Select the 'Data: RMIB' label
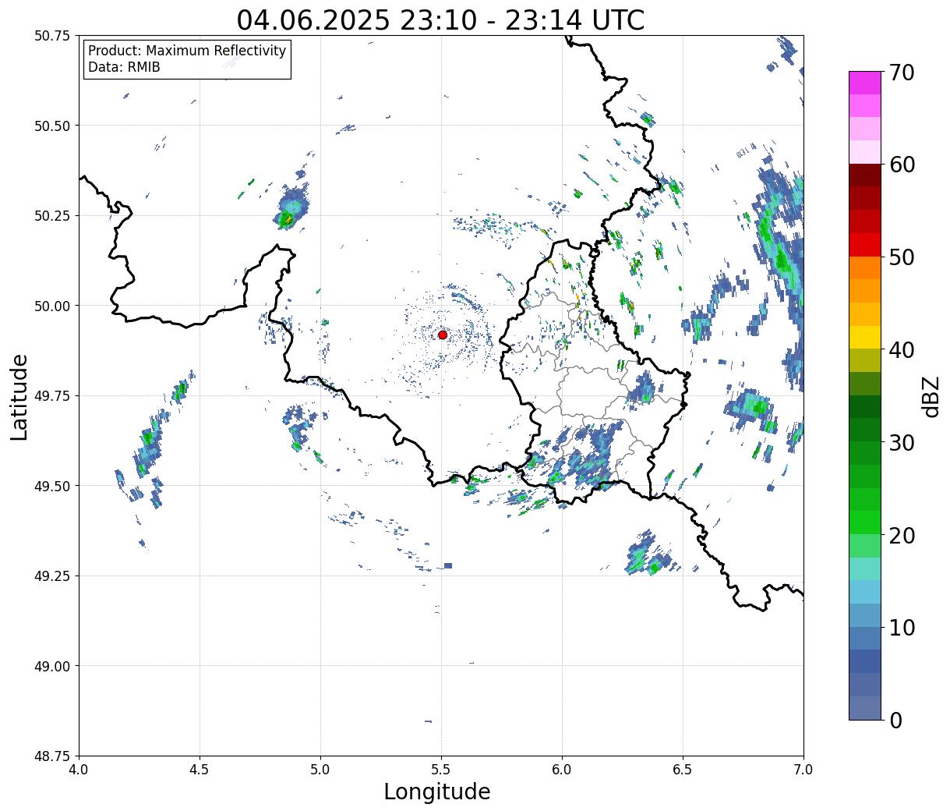 pyautogui.click(x=124, y=67)
